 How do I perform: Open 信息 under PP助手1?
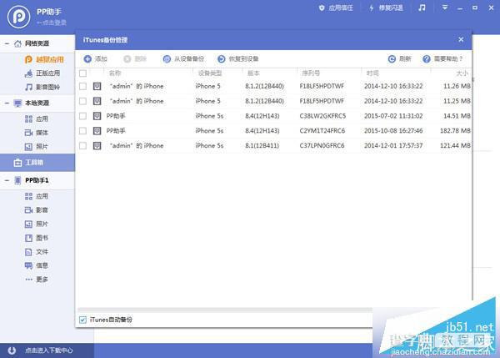(x=37, y=265)
